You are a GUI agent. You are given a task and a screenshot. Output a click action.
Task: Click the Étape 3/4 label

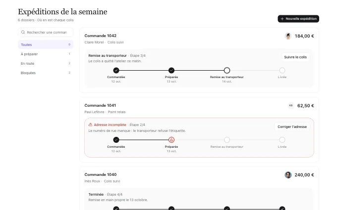pyautogui.click(x=138, y=55)
